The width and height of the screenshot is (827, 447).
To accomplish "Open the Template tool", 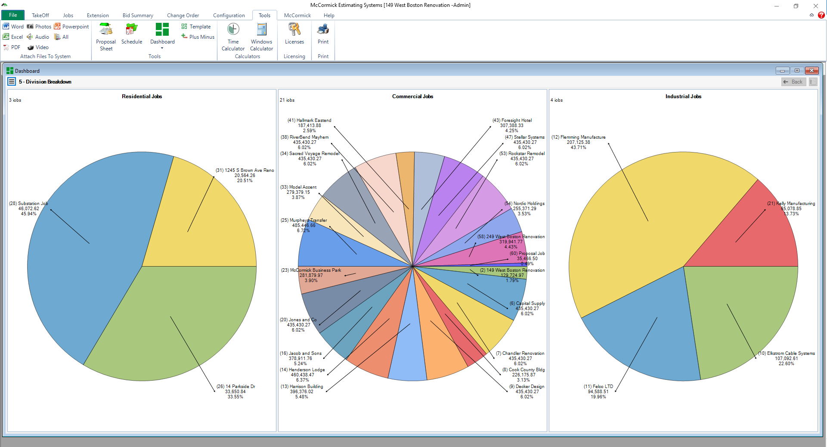I will coord(196,26).
